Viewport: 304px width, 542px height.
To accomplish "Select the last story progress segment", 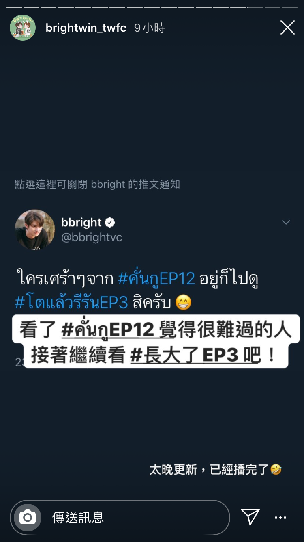I will tap(289, 7).
